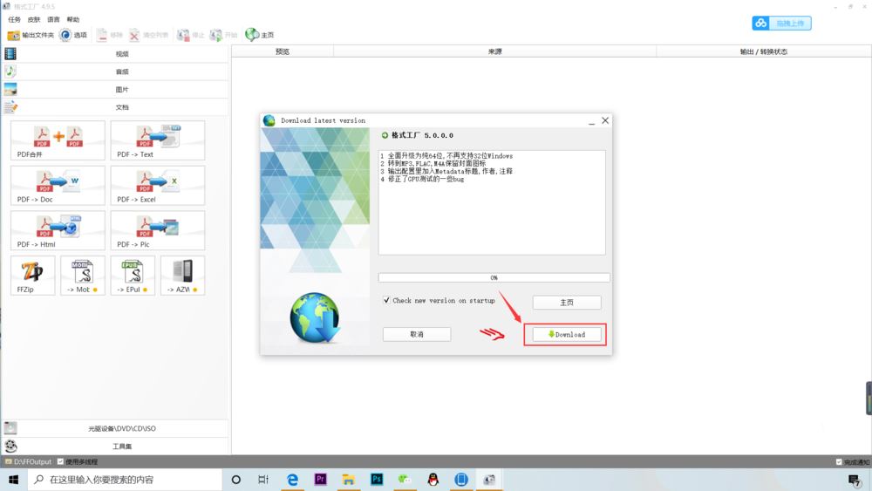Uncheck Check new version on startup
Screen dimensions: 872x491
(x=386, y=300)
